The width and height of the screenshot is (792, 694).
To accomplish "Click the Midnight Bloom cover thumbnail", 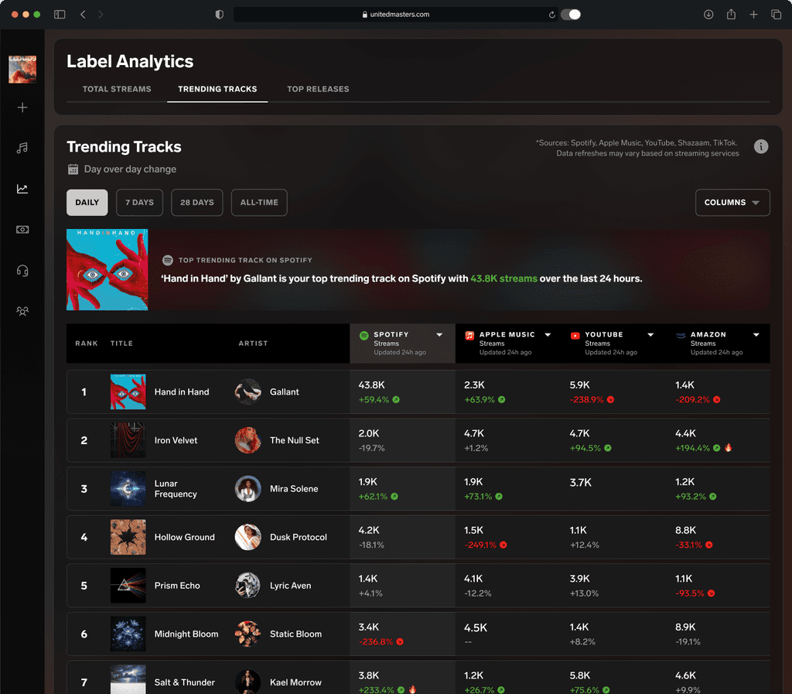I will (x=128, y=634).
